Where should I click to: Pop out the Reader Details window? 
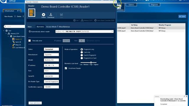tap(114, 2)
